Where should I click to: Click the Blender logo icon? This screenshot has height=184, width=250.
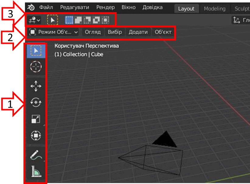coord(31,7)
